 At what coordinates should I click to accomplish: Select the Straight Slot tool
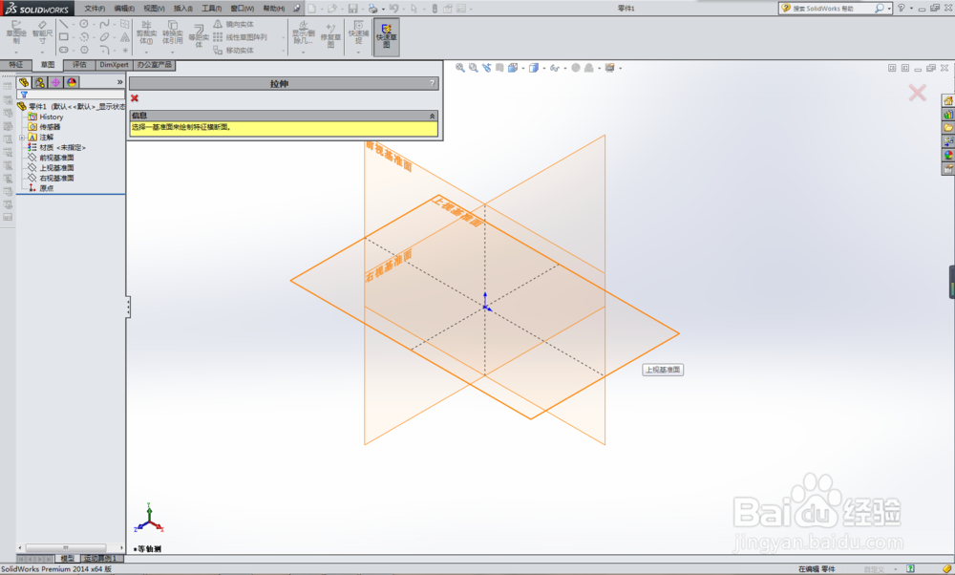coord(63,50)
